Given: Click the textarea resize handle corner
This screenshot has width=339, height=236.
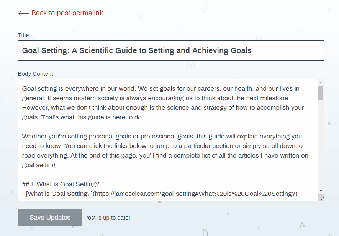Looking at the screenshot, I should coord(322,198).
